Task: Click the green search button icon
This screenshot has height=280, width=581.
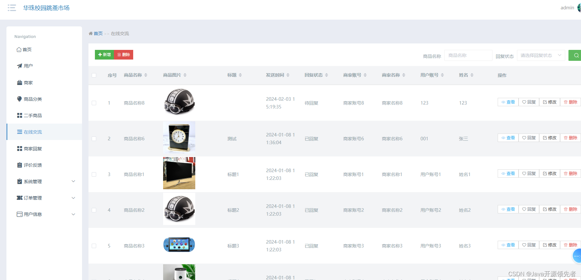Action: click(576, 55)
